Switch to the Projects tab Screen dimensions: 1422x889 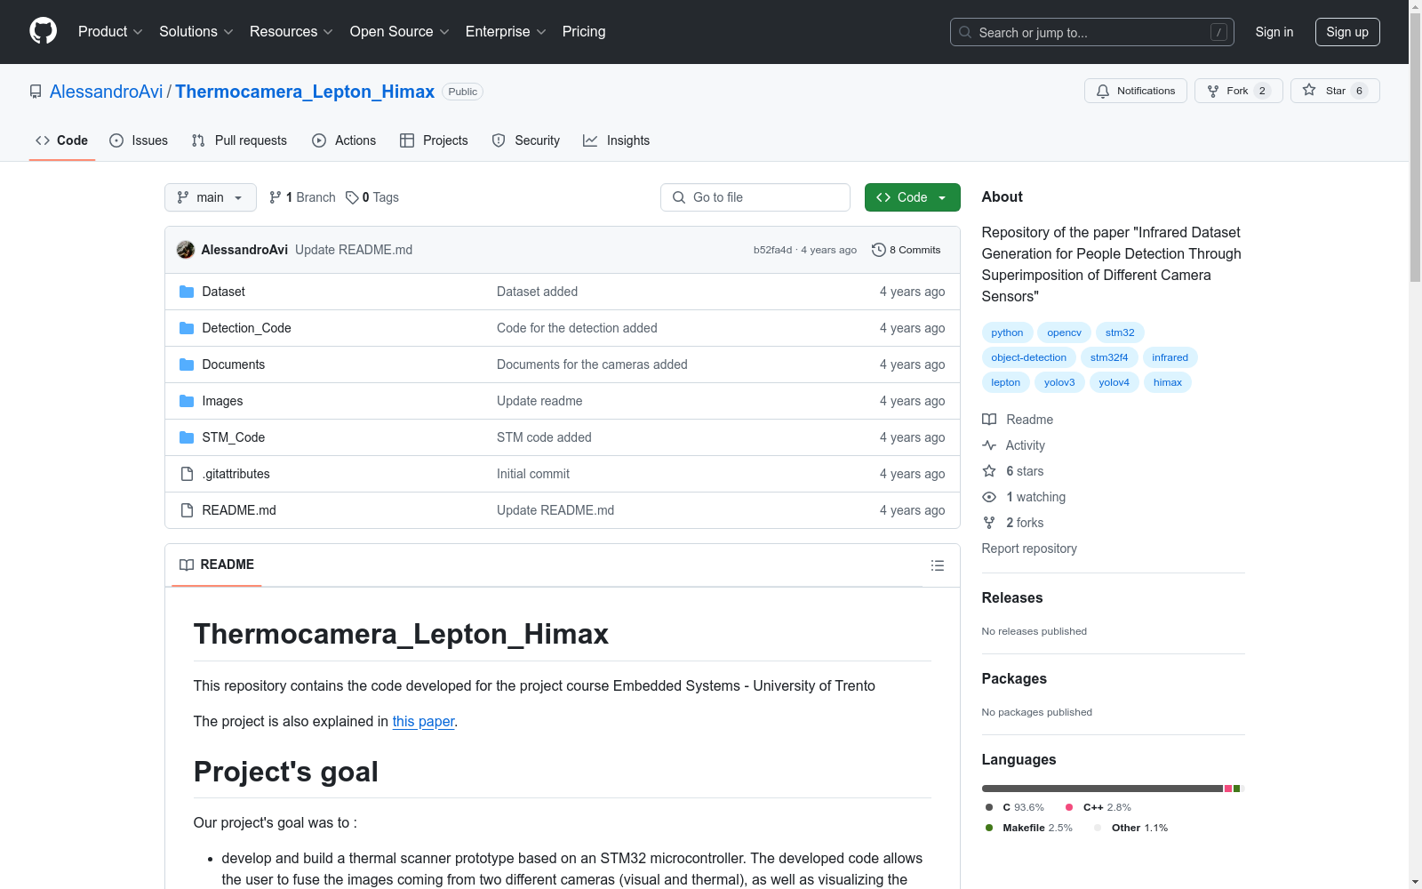(x=434, y=140)
